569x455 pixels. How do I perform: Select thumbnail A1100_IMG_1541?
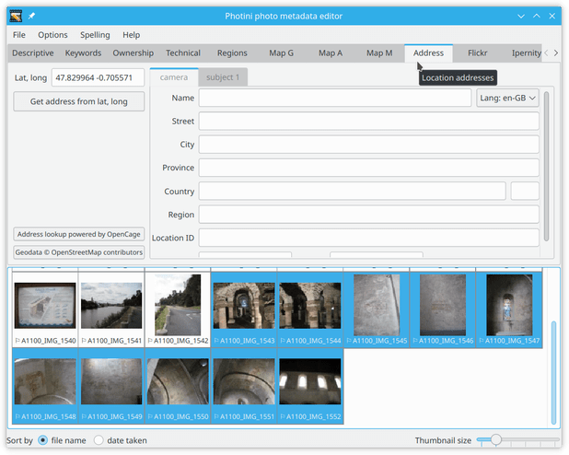111,309
